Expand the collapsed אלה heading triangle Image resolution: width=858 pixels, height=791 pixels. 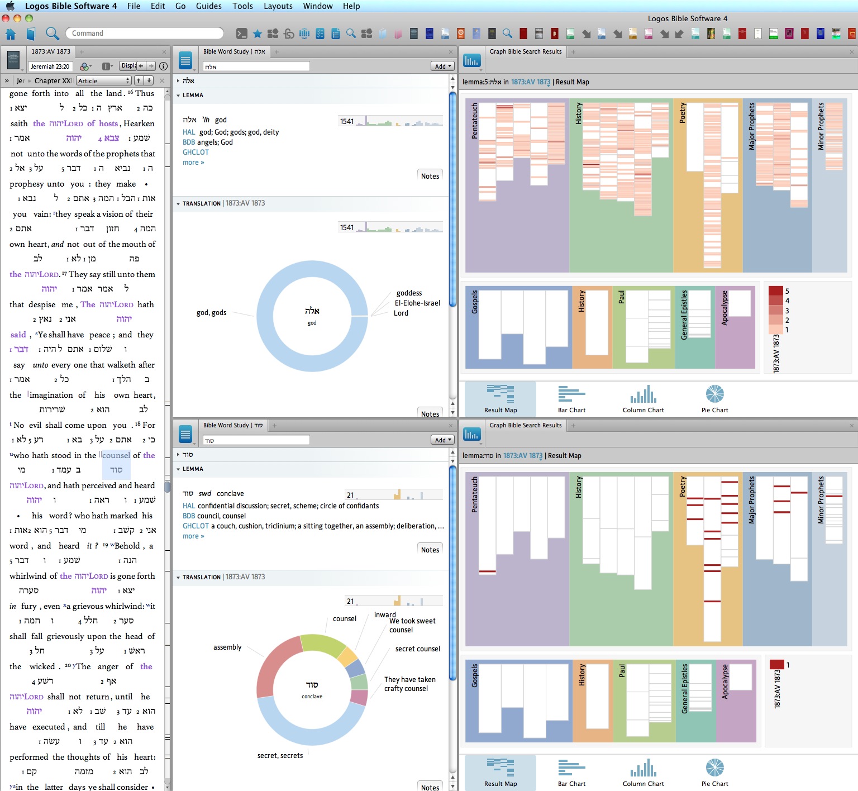click(178, 81)
